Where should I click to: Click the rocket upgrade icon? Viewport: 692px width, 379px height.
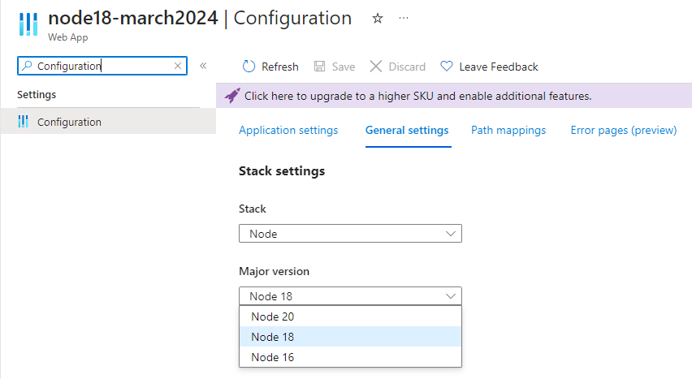point(232,95)
